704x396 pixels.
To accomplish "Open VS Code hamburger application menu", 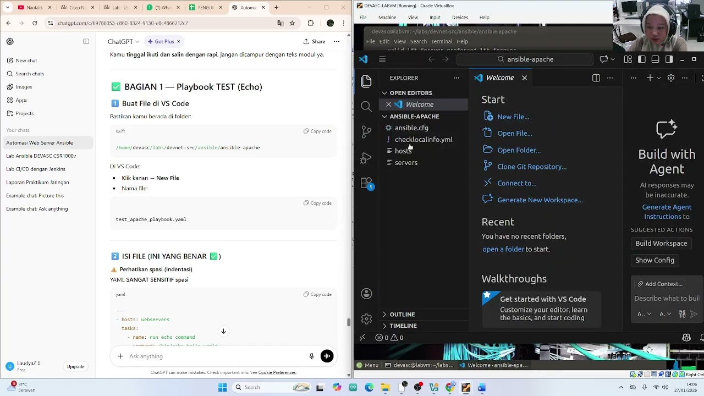I will point(382,59).
